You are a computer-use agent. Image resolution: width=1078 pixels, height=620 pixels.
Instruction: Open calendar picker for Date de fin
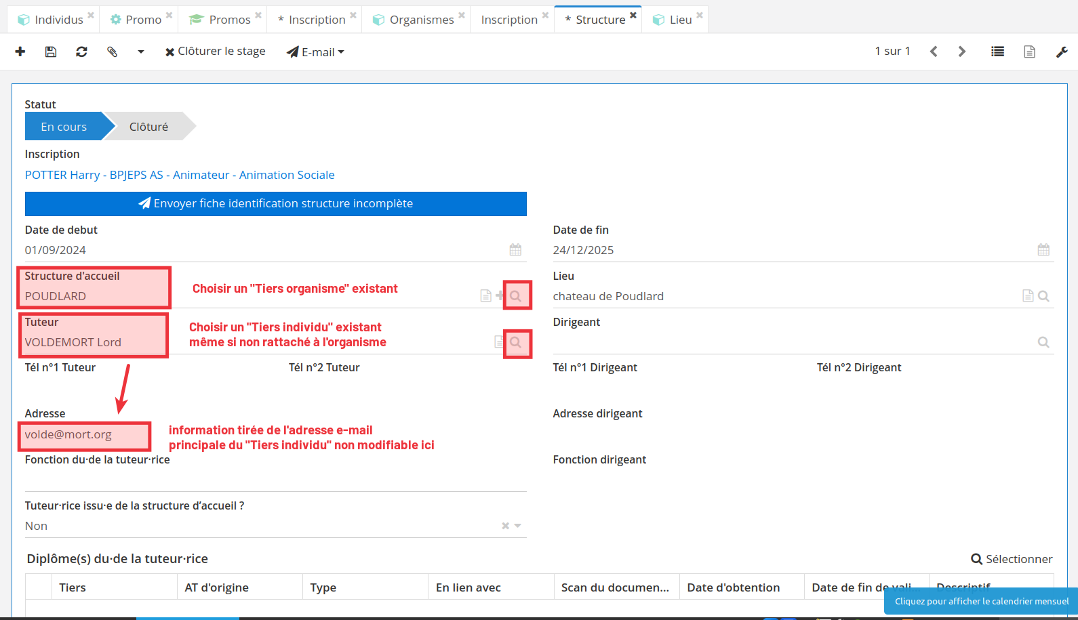point(1043,250)
